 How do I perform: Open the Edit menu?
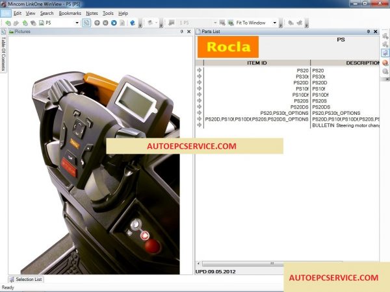(x=18, y=14)
